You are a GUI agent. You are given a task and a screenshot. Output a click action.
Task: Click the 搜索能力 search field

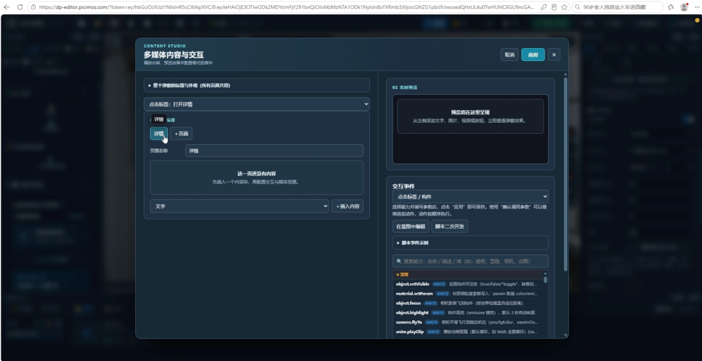pos(470,261)
